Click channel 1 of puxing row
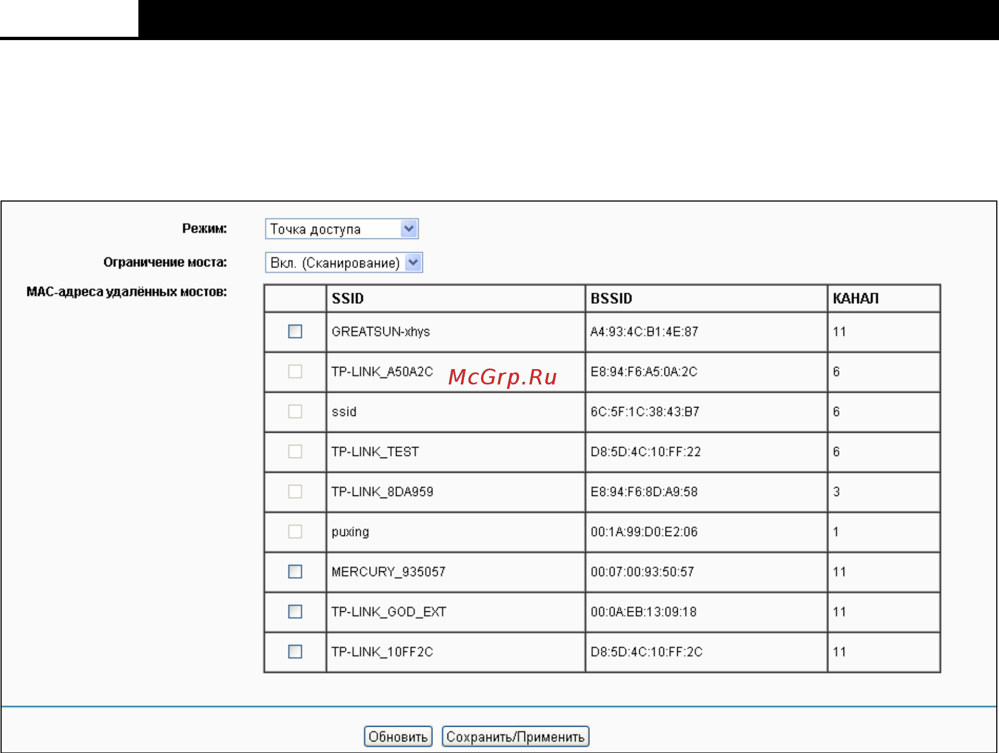Viewport: 999px width, 753px height. tap(836, 532)
